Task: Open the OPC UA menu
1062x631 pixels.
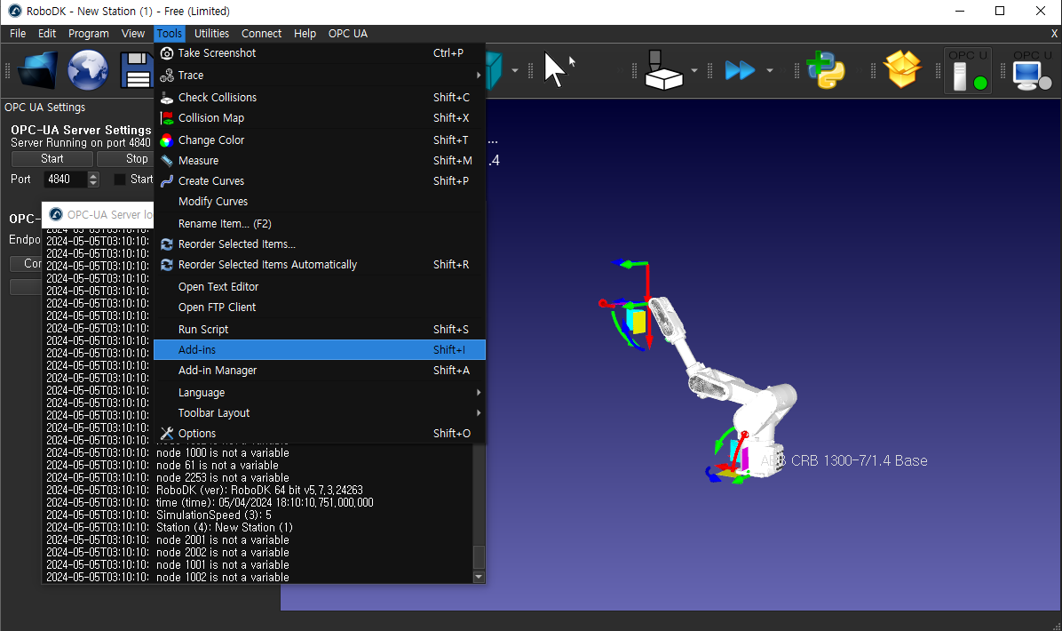Action: [347, 33]
